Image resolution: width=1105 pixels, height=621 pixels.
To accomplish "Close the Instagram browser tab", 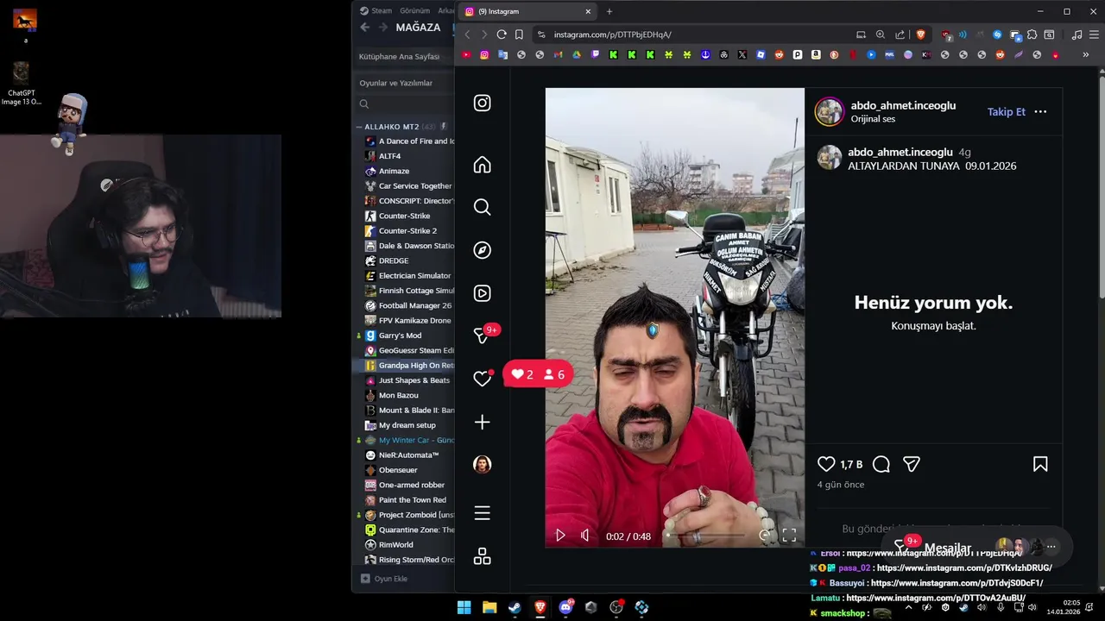I will 588,11.
